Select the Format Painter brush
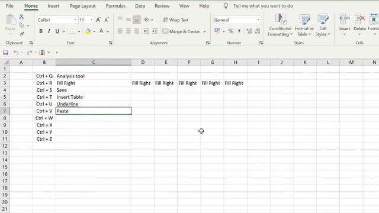The image size is (379, 213). pyautogui.click(x=22, y=34)
